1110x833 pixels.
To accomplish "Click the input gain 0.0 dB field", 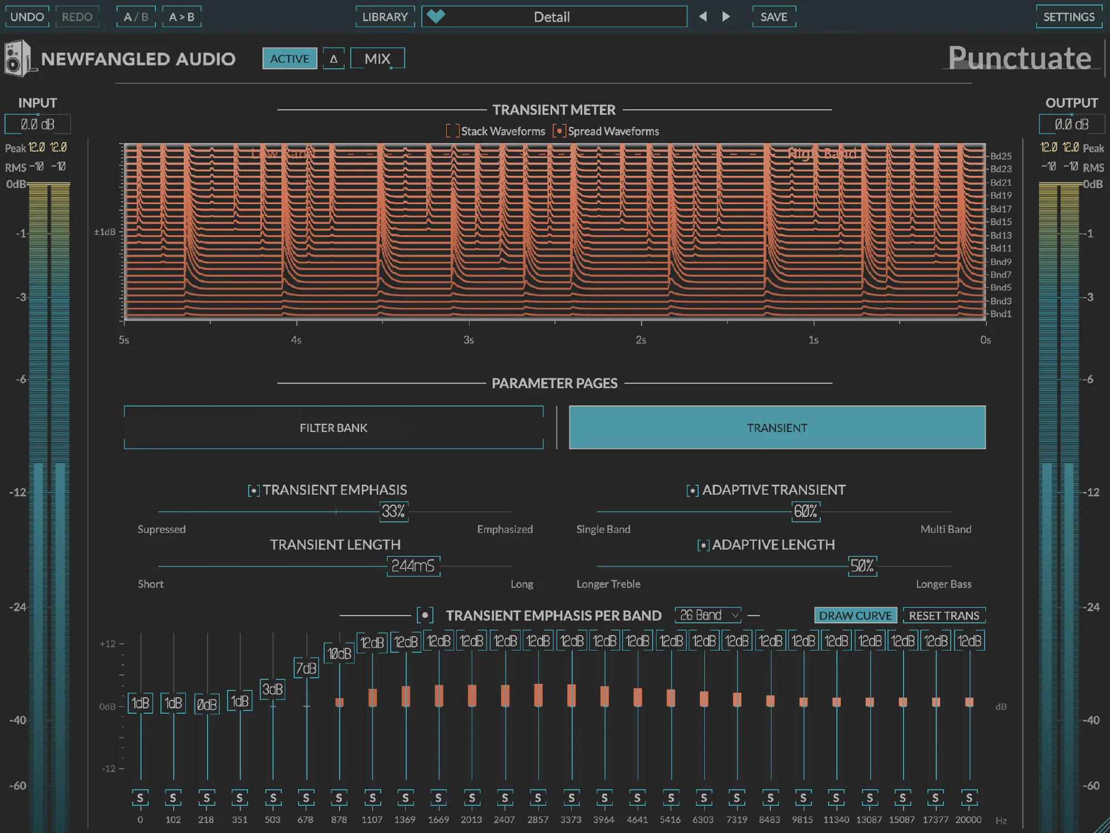I will 38,124.
